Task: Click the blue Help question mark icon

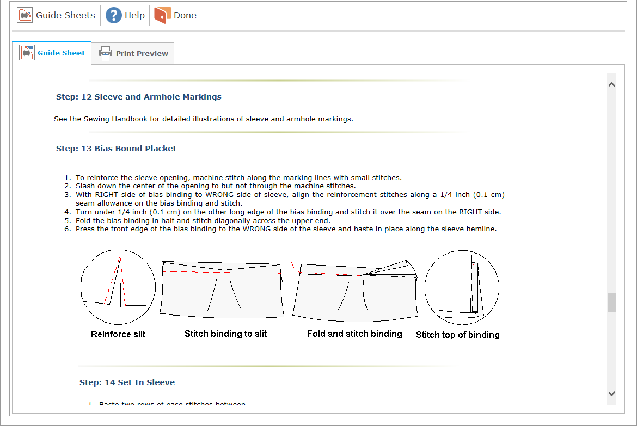Action: point(113,15)
